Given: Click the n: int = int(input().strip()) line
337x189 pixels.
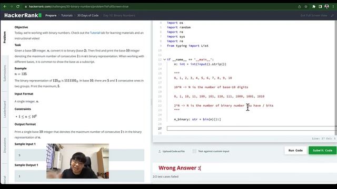Looking at the screenshot, I should pyautogui.click(x=200, y=64).
